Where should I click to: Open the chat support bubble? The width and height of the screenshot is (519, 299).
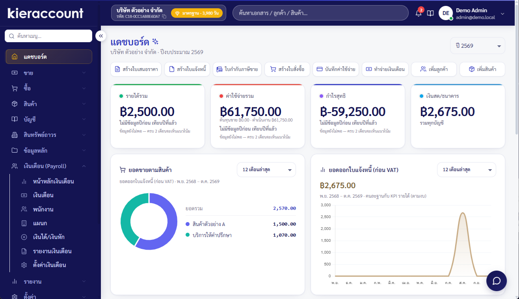(x=497, y=281)
